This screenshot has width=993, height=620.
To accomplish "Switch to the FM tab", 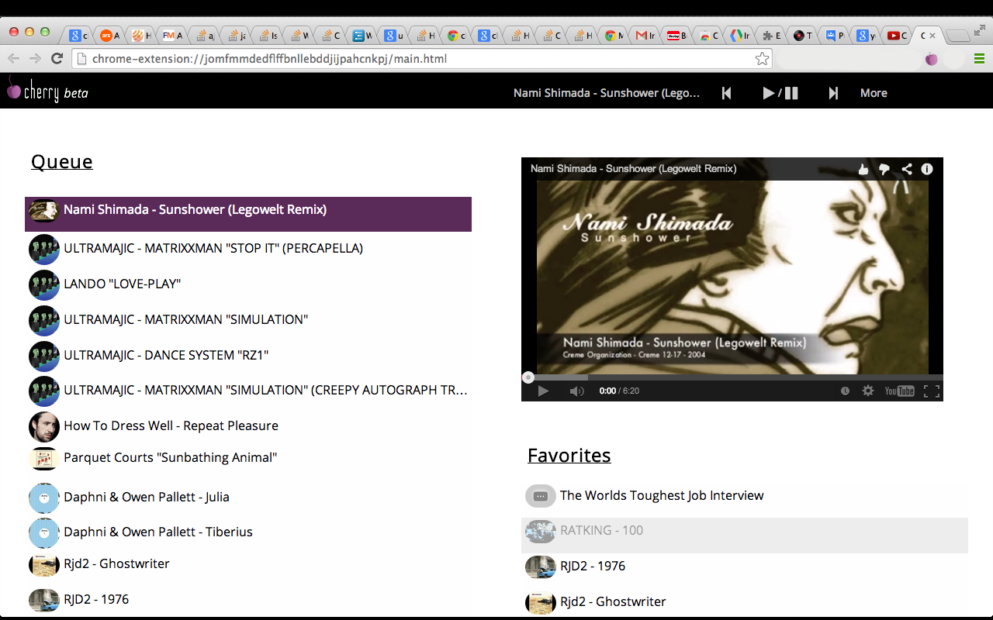I will point(172,36).
